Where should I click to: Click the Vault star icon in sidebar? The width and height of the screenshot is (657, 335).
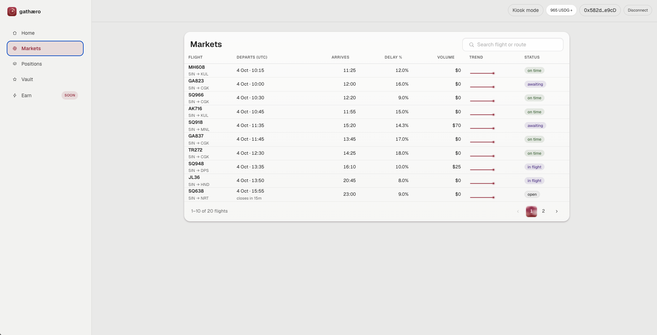pyautogui.click(x=15, y=79)
